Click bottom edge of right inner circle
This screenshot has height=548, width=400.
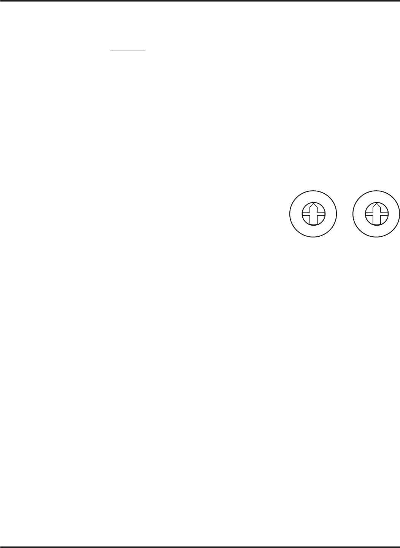tap(376, 226)
